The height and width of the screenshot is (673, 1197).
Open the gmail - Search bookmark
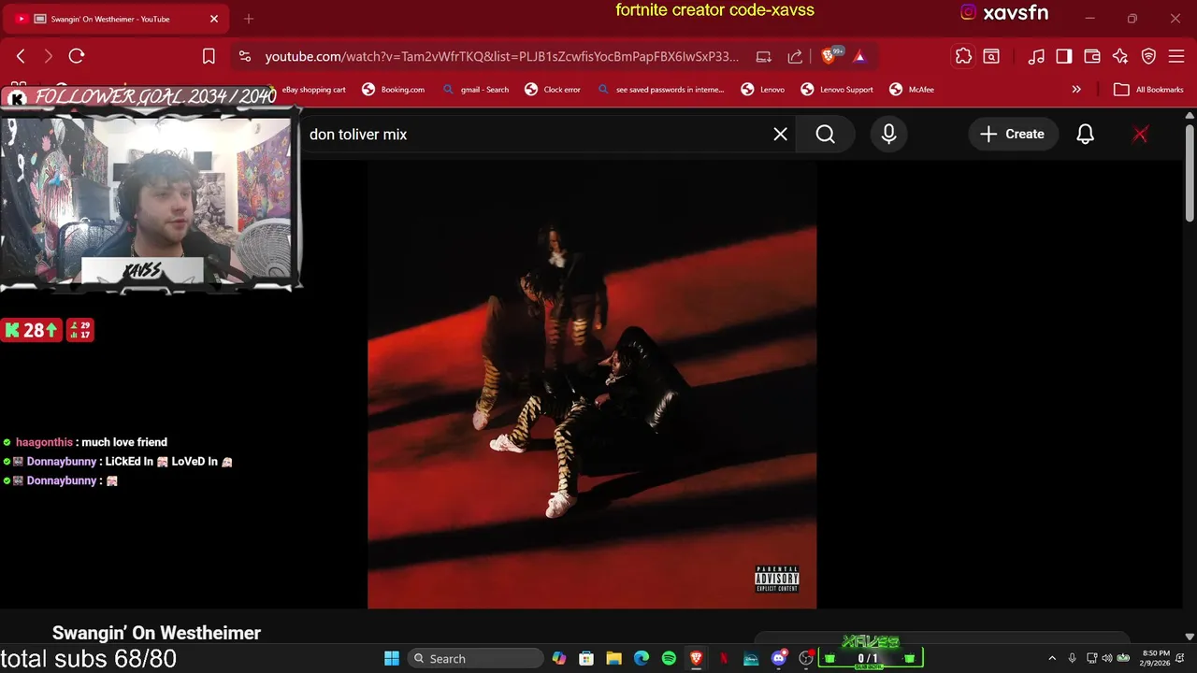(x=476, y=90)
